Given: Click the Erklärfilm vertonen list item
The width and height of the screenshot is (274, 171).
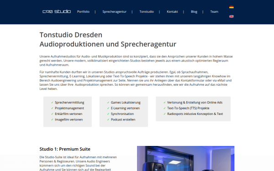Looking at the screenshot, I should point(68,114).
